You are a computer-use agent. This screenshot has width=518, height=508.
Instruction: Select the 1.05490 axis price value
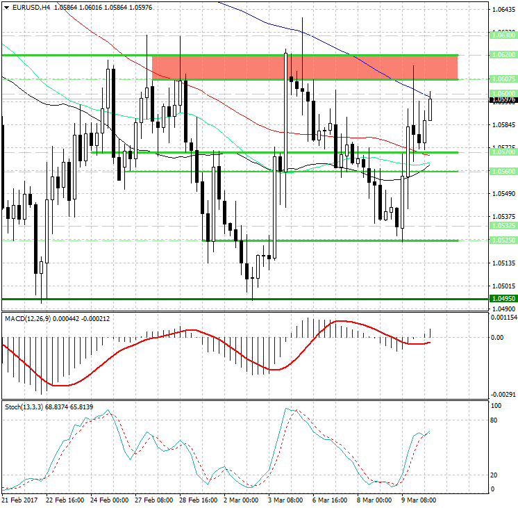click(x=503, y=193)
